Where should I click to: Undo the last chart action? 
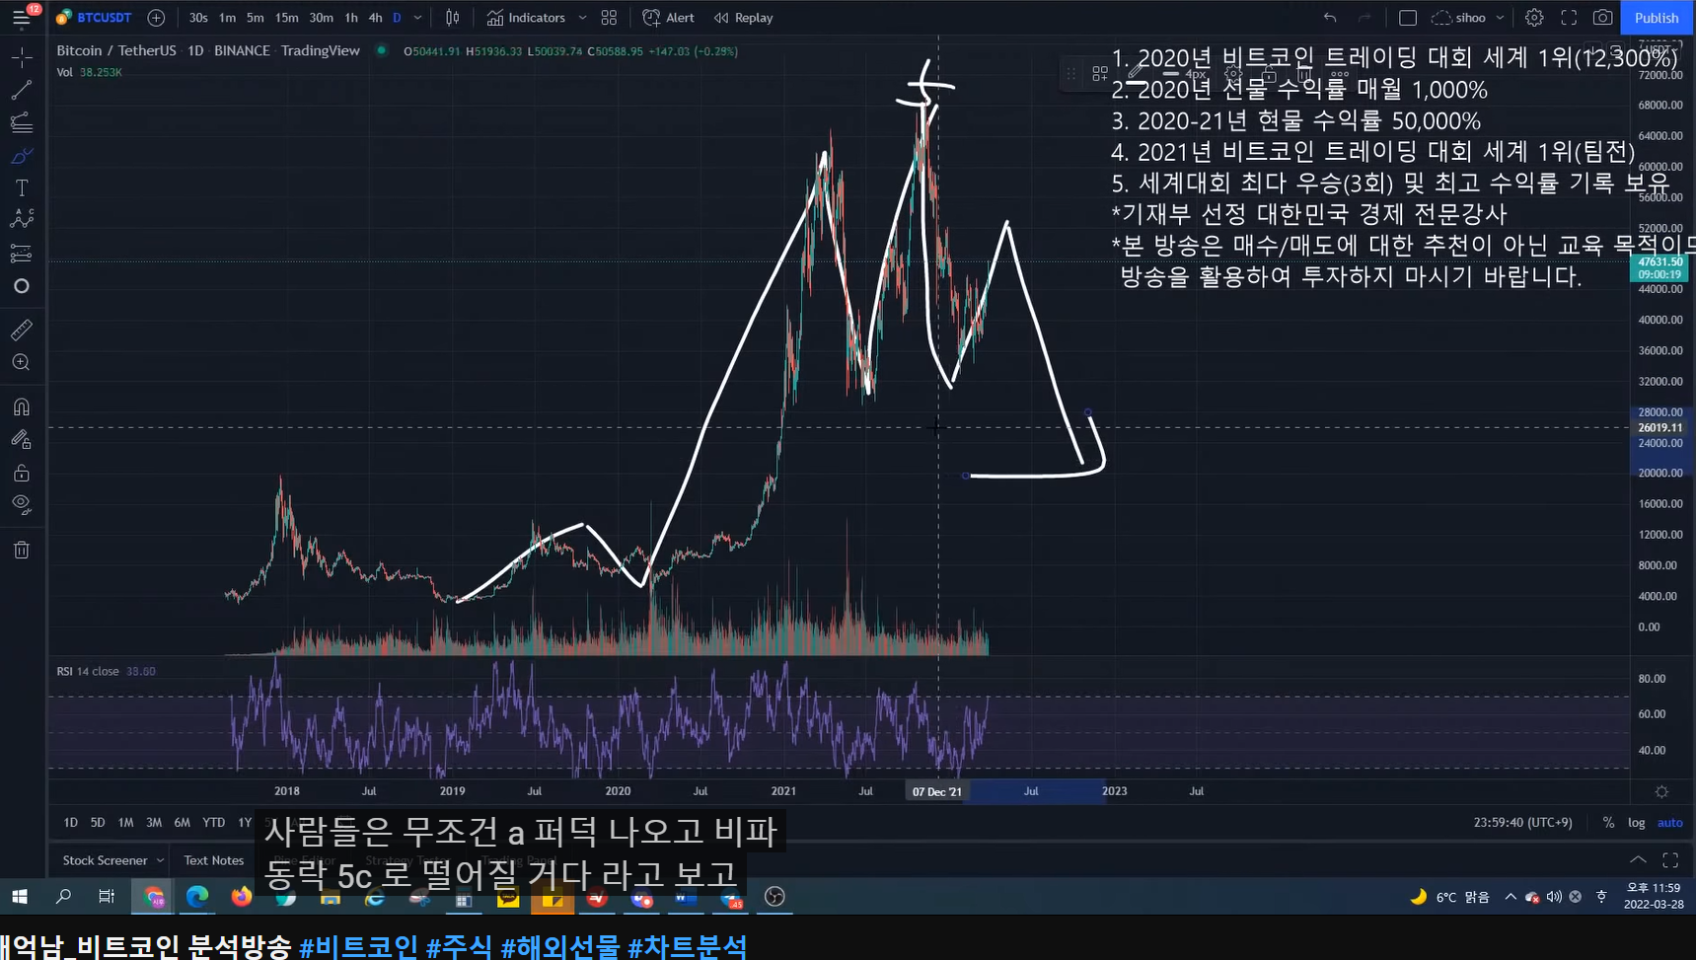click(1330, 18)
